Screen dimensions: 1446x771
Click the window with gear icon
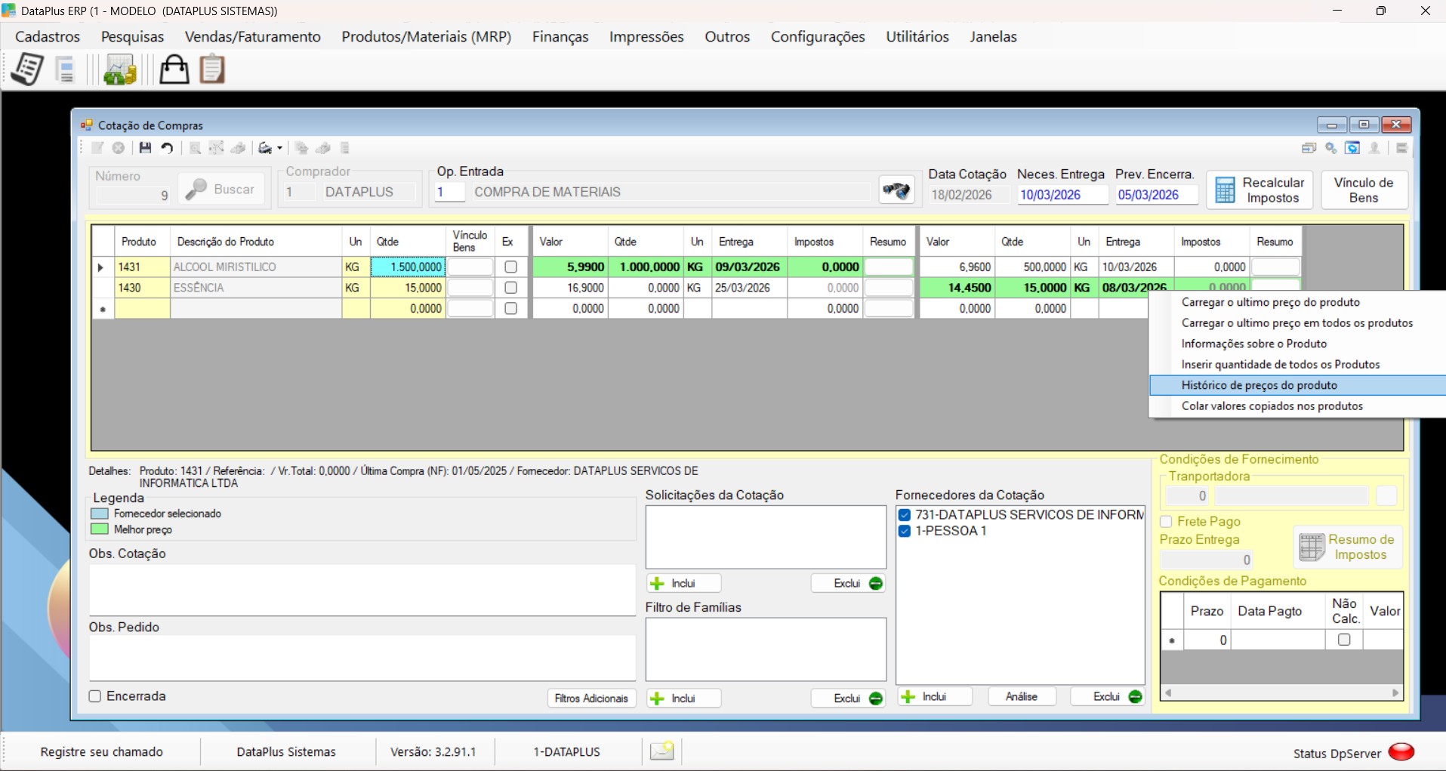point(1352,148)
